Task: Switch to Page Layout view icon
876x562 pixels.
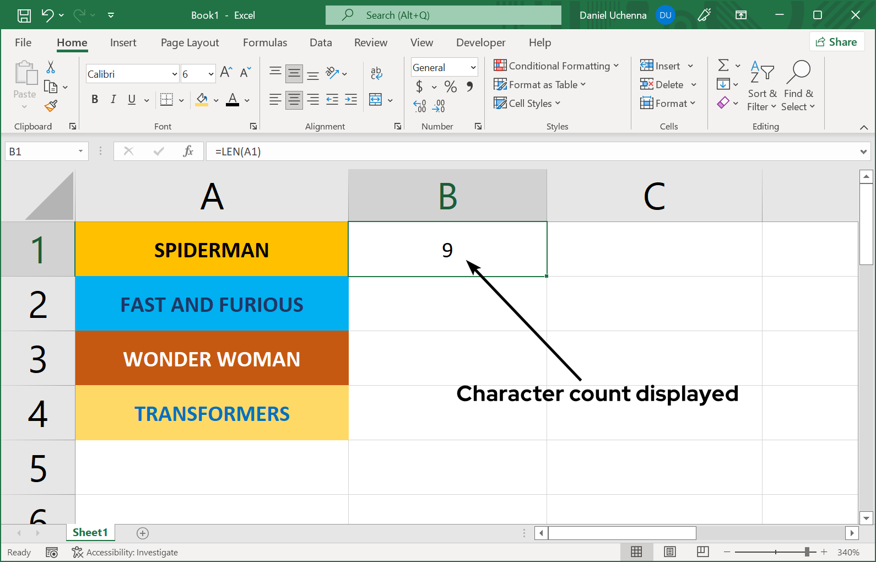Action: tap(670, 552)
